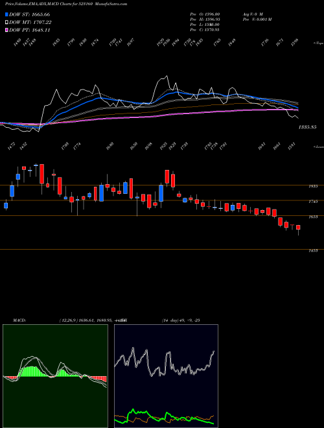Viewport: 324px width, 428px height.
Task: Click the 1335.85 price label on EMA chart
Action: coord(307,127)
